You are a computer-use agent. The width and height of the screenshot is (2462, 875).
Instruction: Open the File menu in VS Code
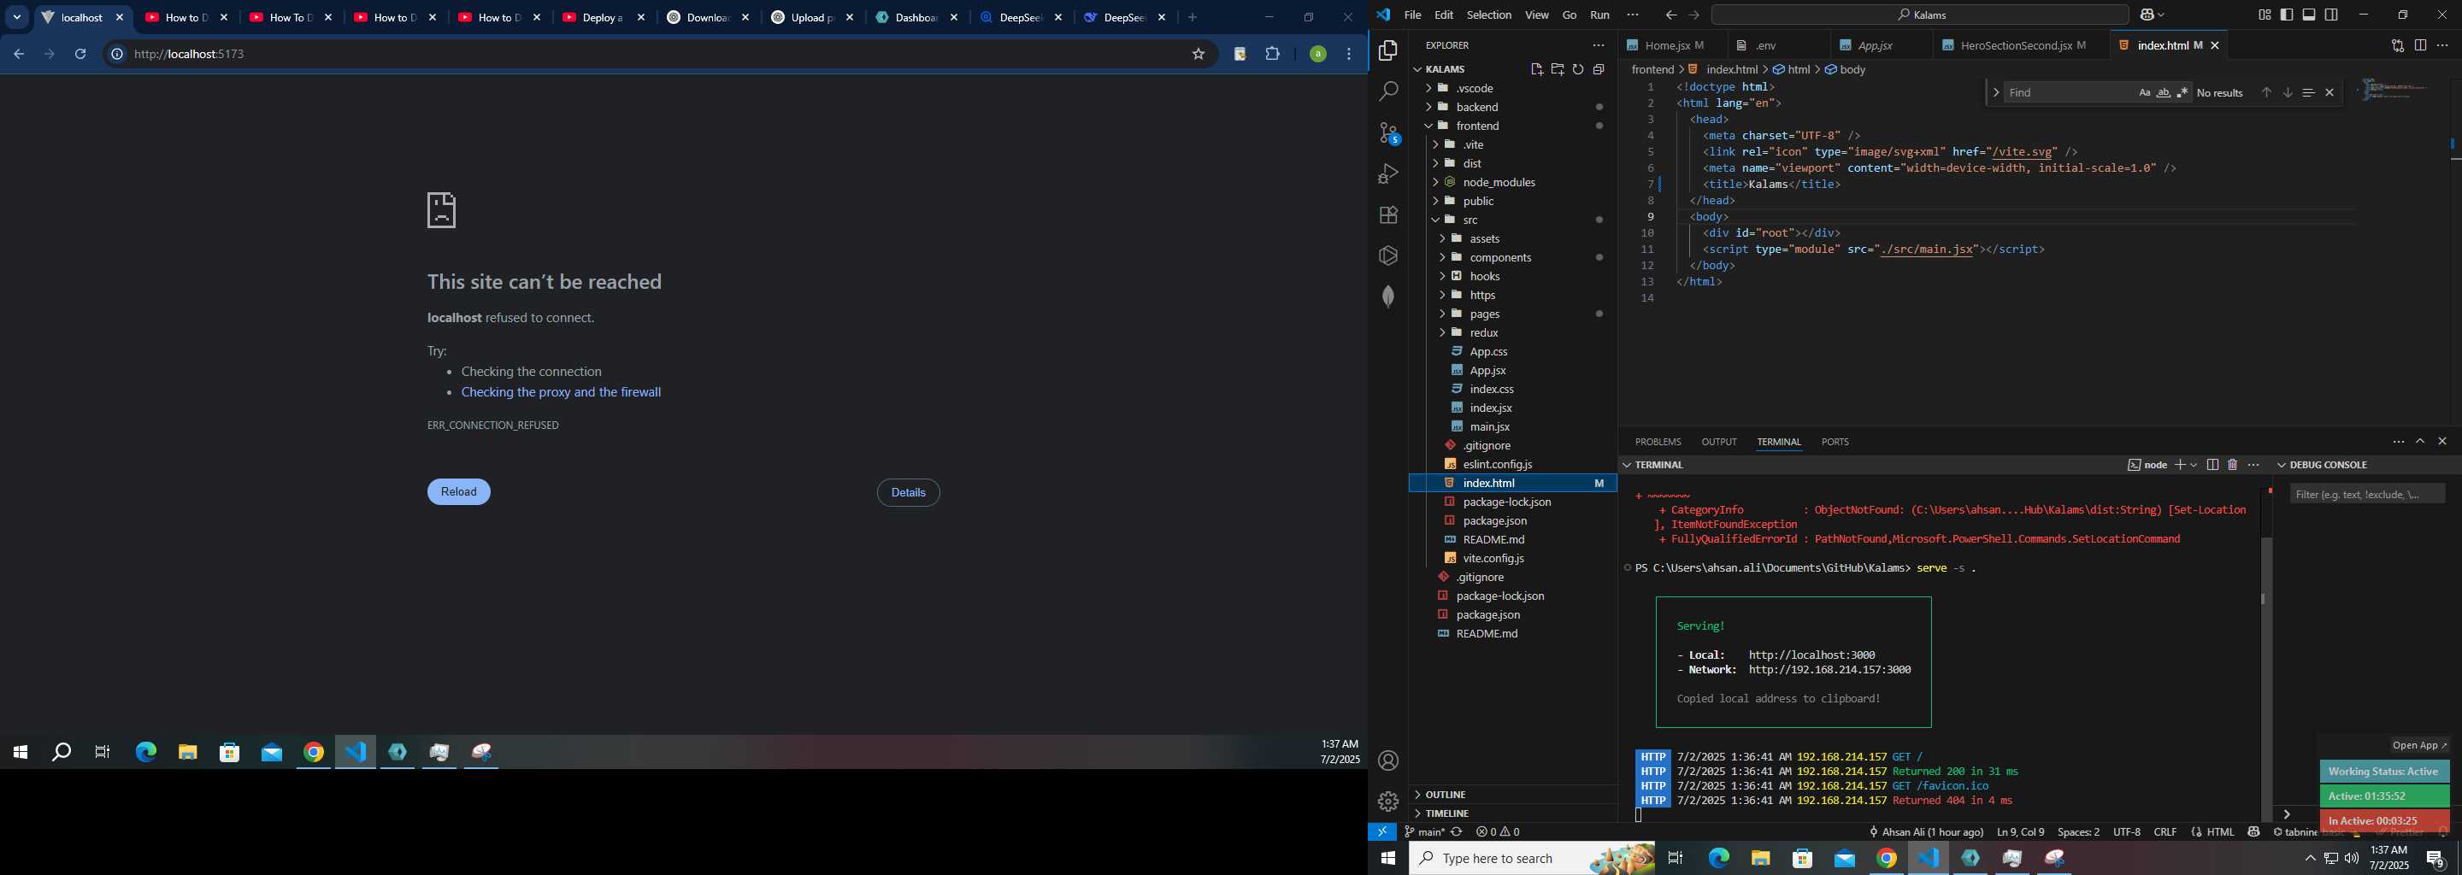tap(1412, 15)
